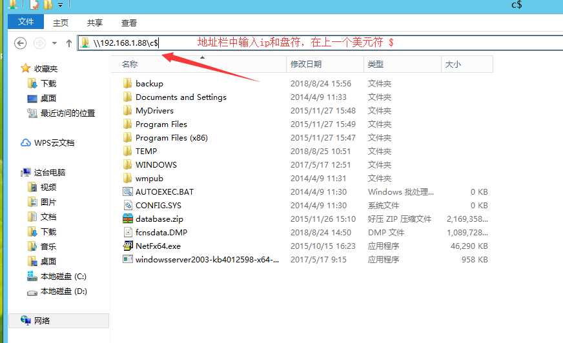Open WPS云文档 in sidebar
Screen dimensions: 563x343
(x=54, y=142)
